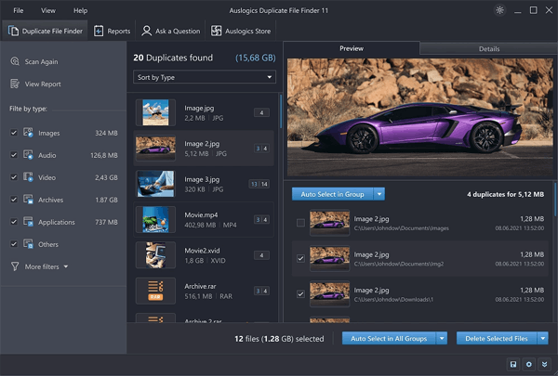Click the '516,1 MB' size of Archive.rar
The height and width of the screenshot is (376, 558).
coord(198,296)
